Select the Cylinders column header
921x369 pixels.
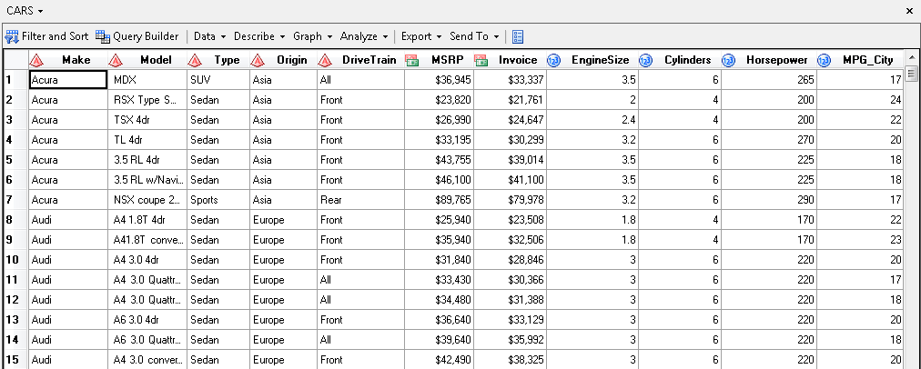[x=680, y=60]
